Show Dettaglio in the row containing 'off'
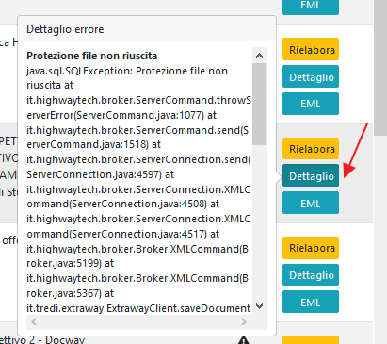 311,275
